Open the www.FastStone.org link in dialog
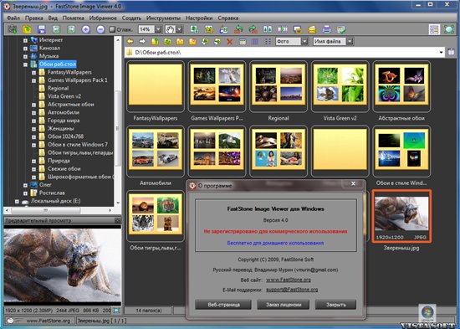This screenshot has width=460, height=329. point(288,280)
